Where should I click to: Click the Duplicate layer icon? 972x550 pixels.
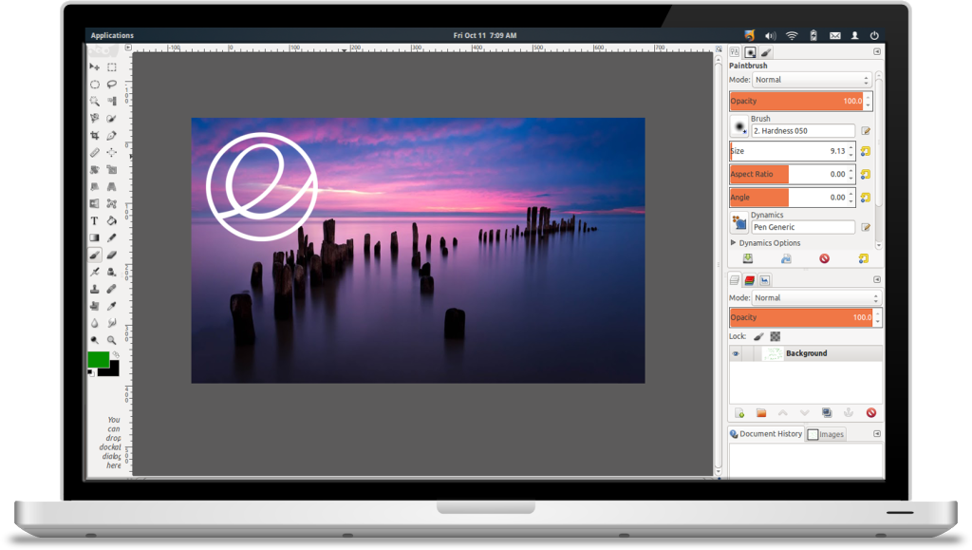pyautogui.click(x=827, y=413)
